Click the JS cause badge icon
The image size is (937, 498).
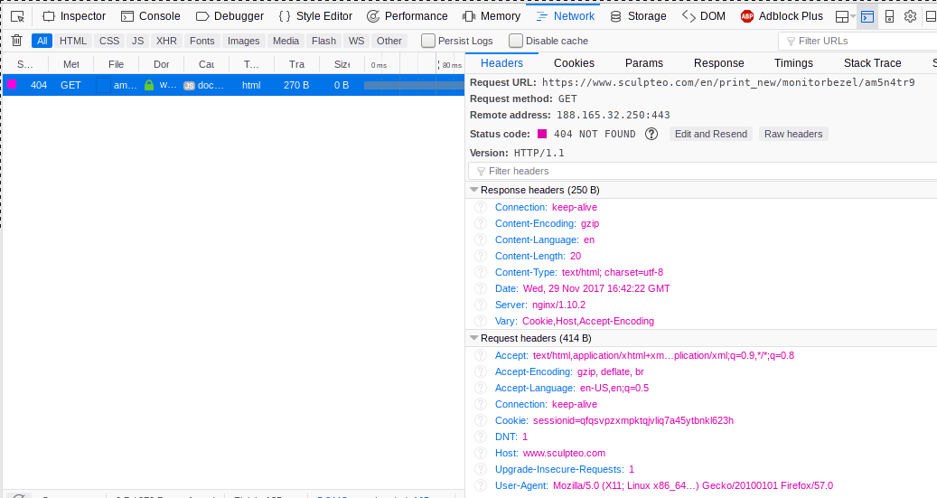(x=189, y=86)
